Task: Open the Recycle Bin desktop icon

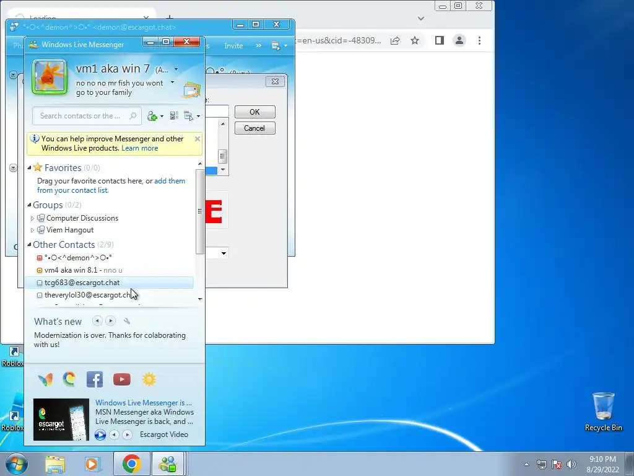Action: click(603, 412)
